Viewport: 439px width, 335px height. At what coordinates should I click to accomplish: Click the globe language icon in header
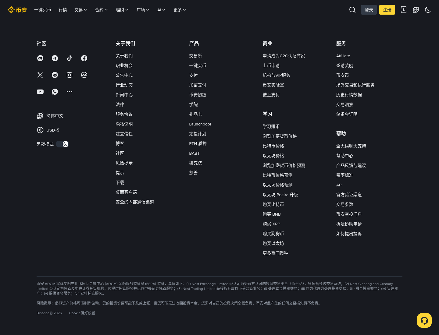coord(416,10)
